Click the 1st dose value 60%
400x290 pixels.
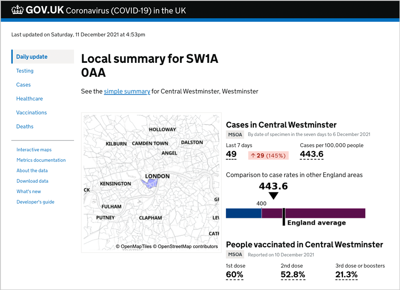pos(235,274)
